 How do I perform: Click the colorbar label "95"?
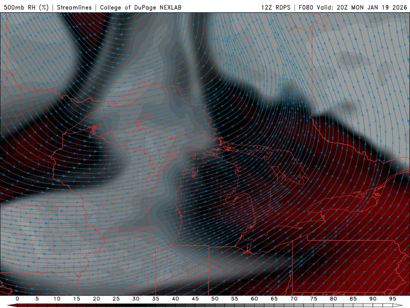click(x=393, y=299)
